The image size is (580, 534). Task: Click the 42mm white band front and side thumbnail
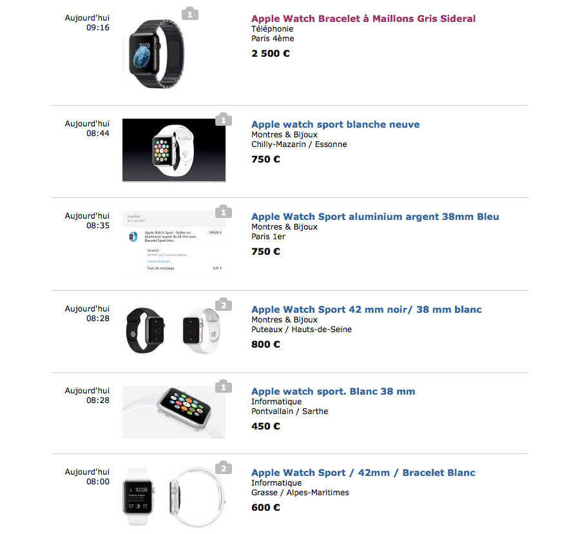[x=174, y=497]
